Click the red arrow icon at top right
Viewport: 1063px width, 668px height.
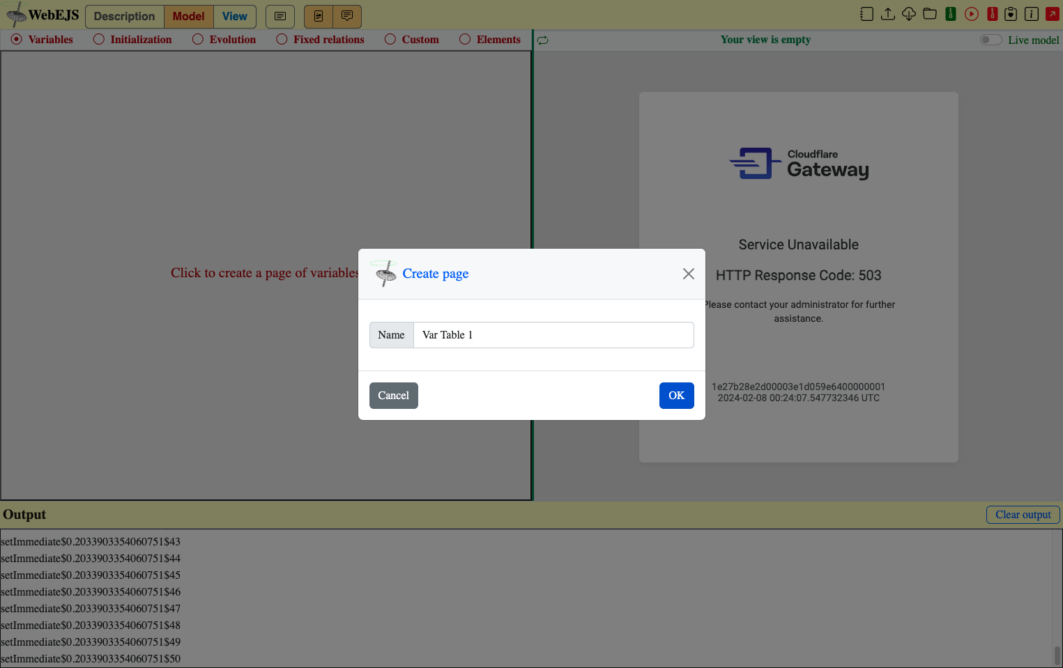pyautogui.click(x=1053, y=14)
